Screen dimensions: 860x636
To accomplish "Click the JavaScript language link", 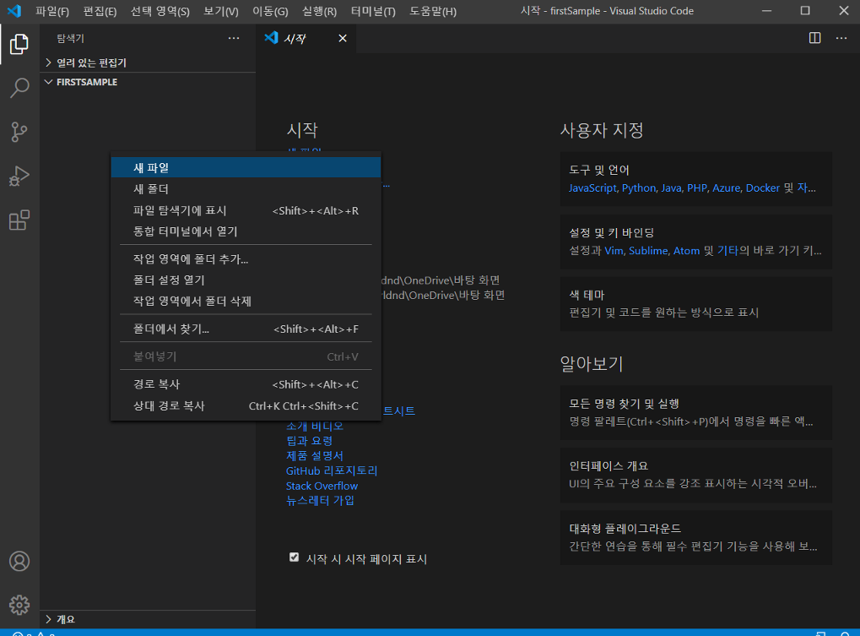I will [x=592, y=188].
